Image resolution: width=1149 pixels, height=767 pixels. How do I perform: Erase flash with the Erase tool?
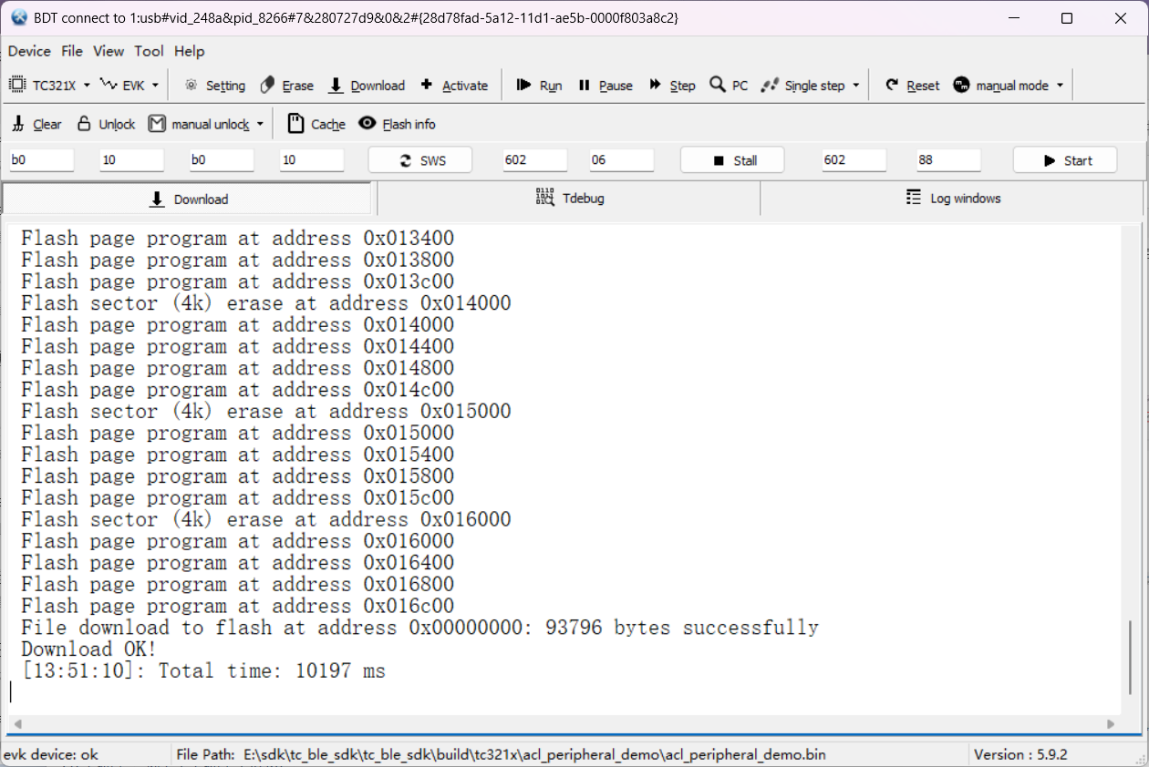(286, 85)
